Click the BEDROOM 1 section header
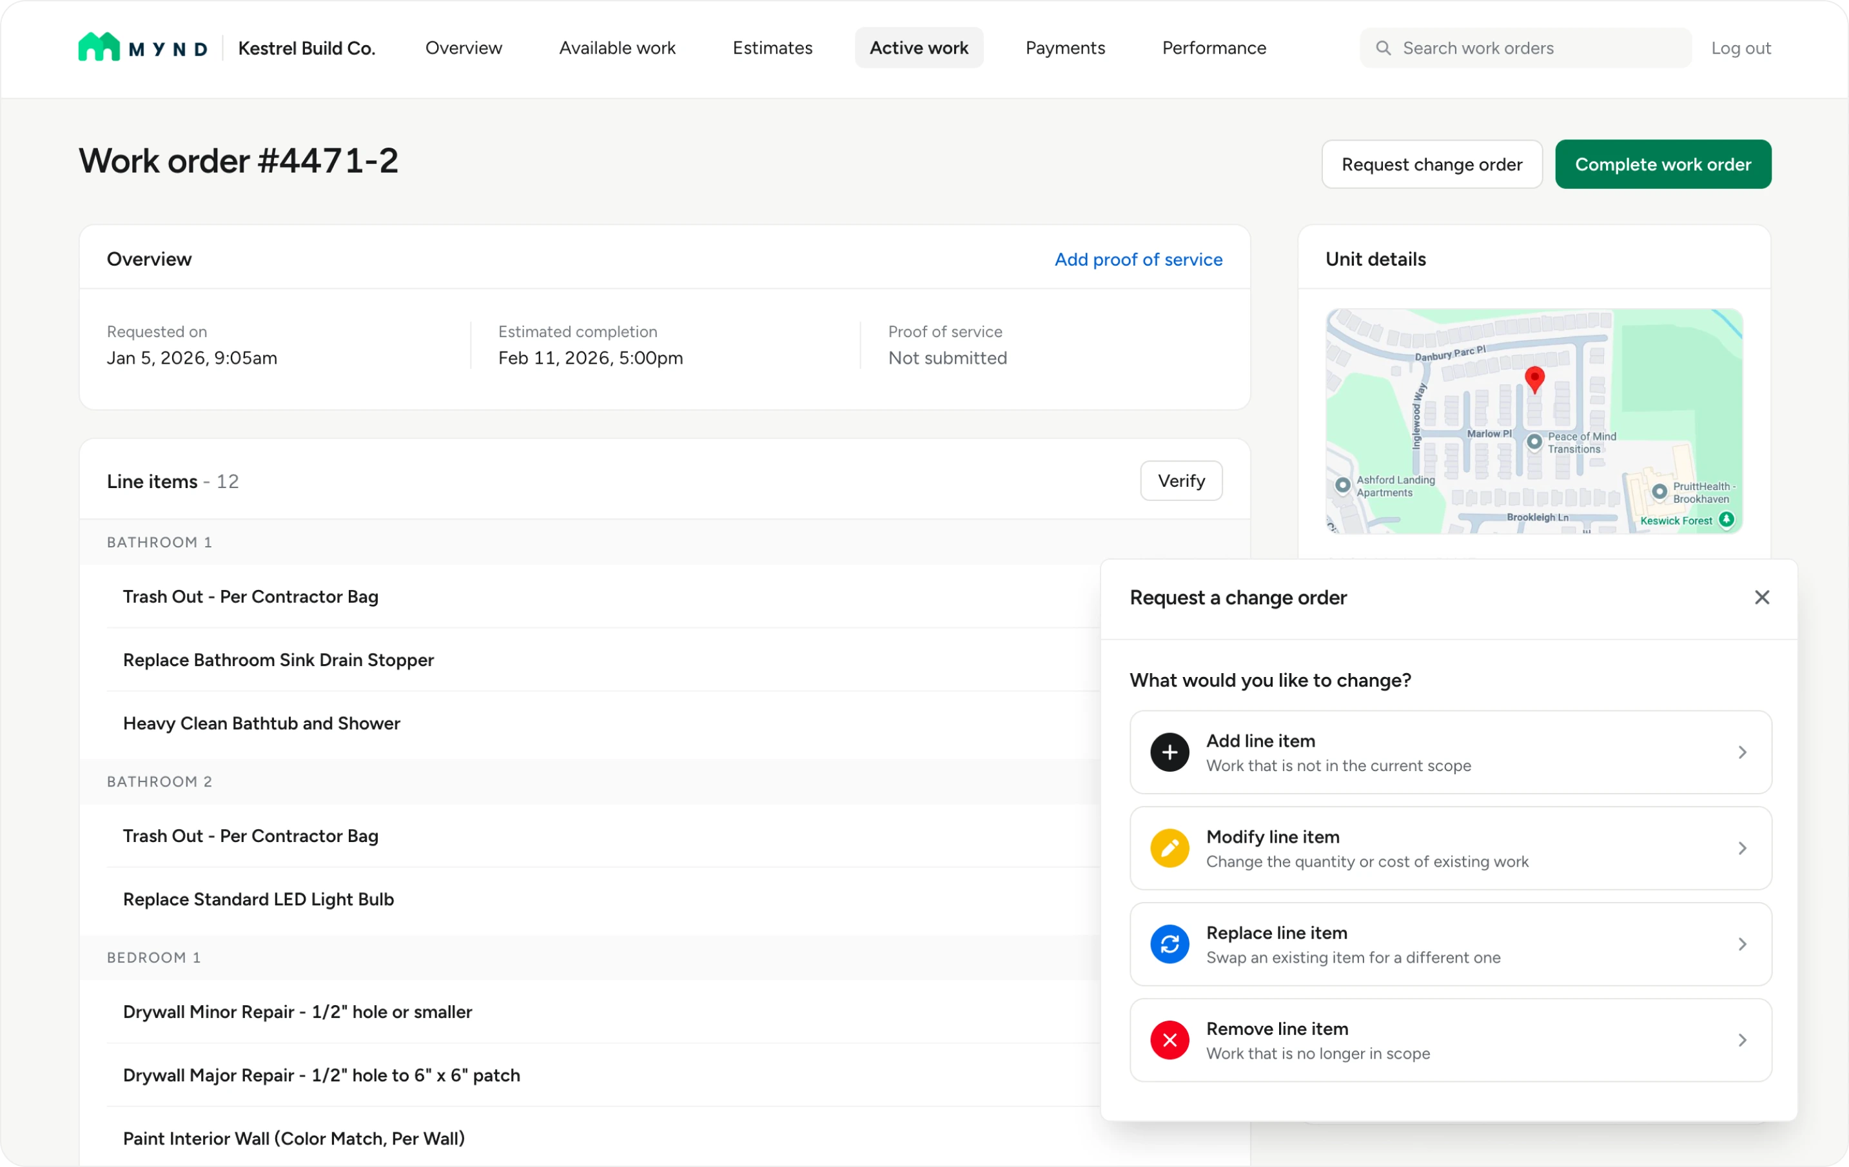 pos(153,957)
